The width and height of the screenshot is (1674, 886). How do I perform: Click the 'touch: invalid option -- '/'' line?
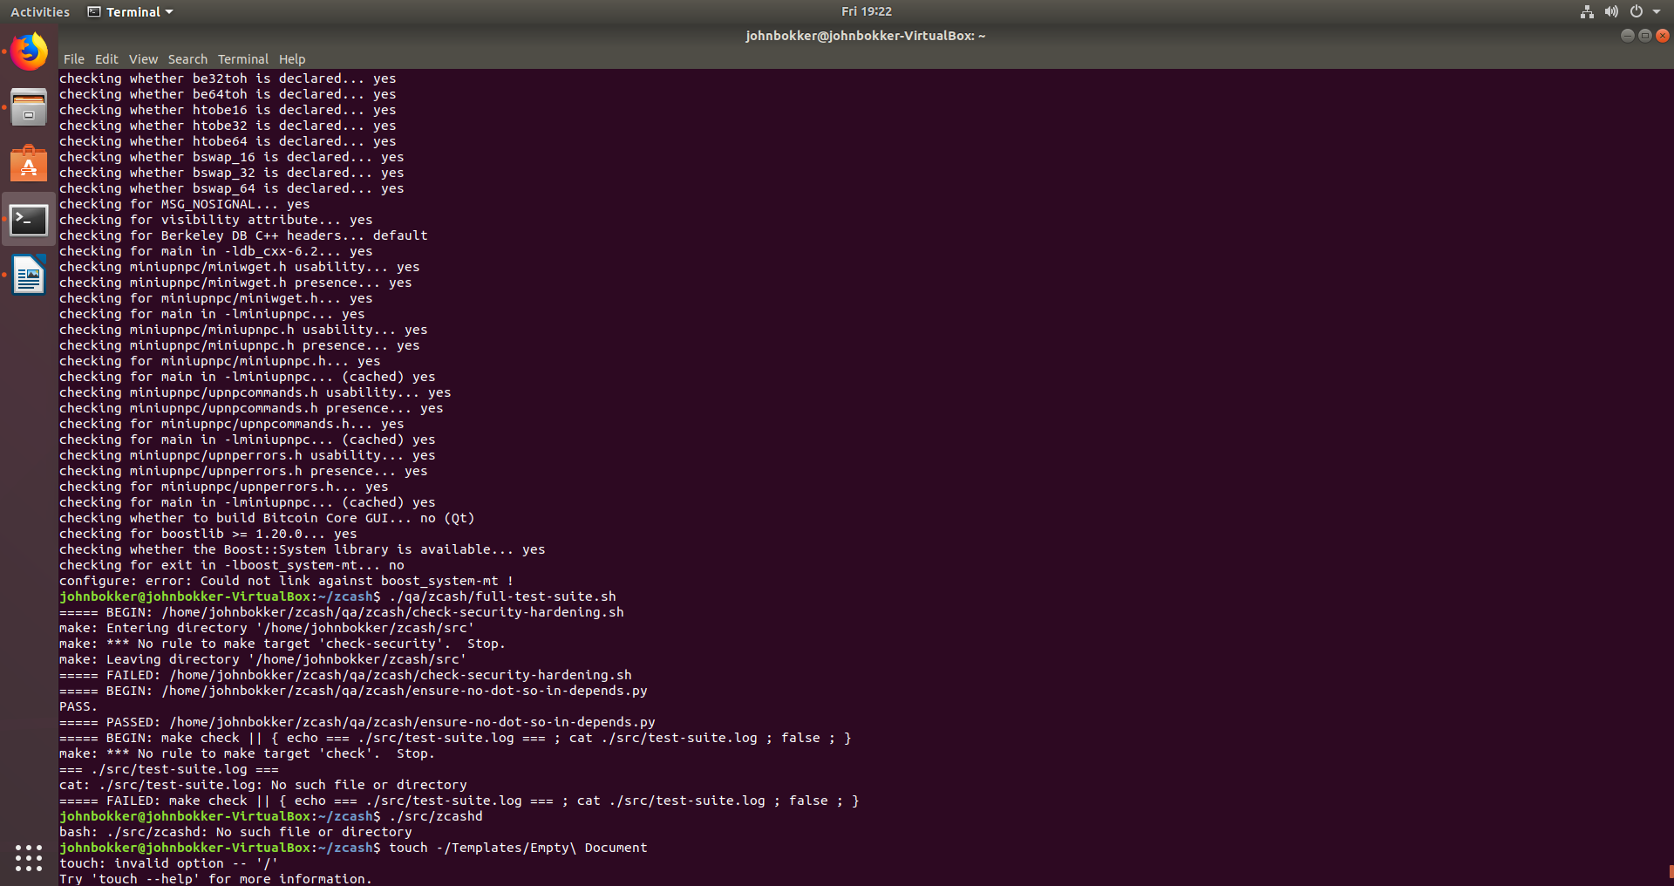pos(168,863)
